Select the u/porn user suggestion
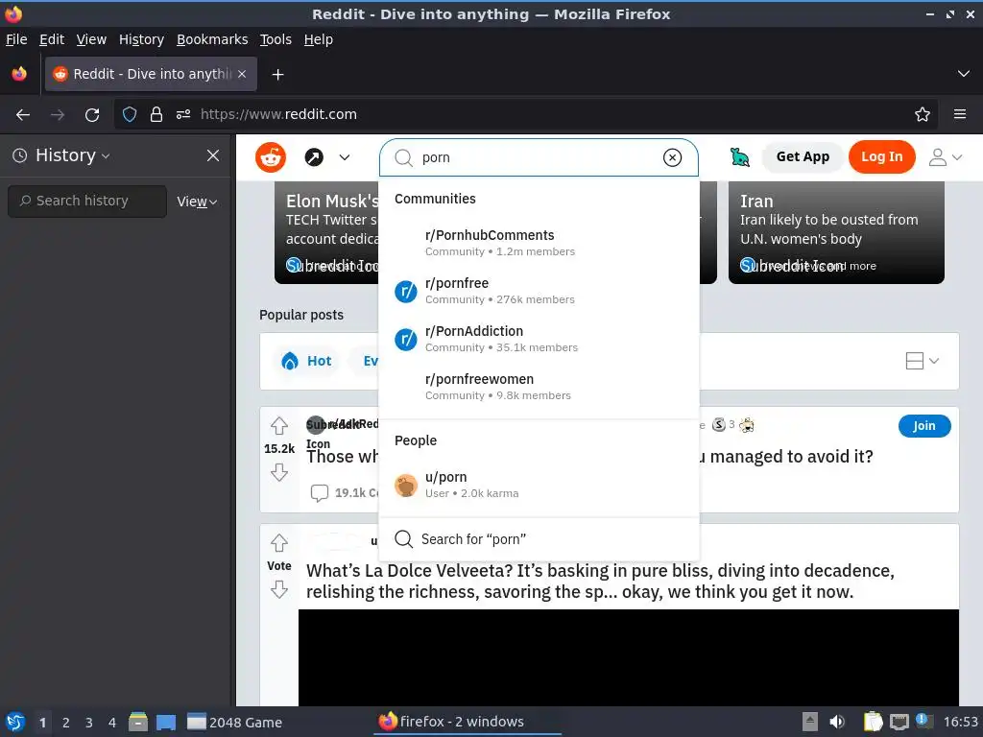 pos(539,485)
